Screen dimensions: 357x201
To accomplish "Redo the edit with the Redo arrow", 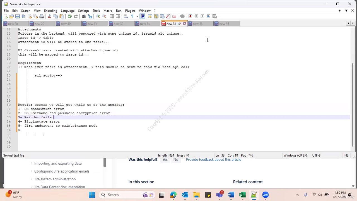I will 76,16.
